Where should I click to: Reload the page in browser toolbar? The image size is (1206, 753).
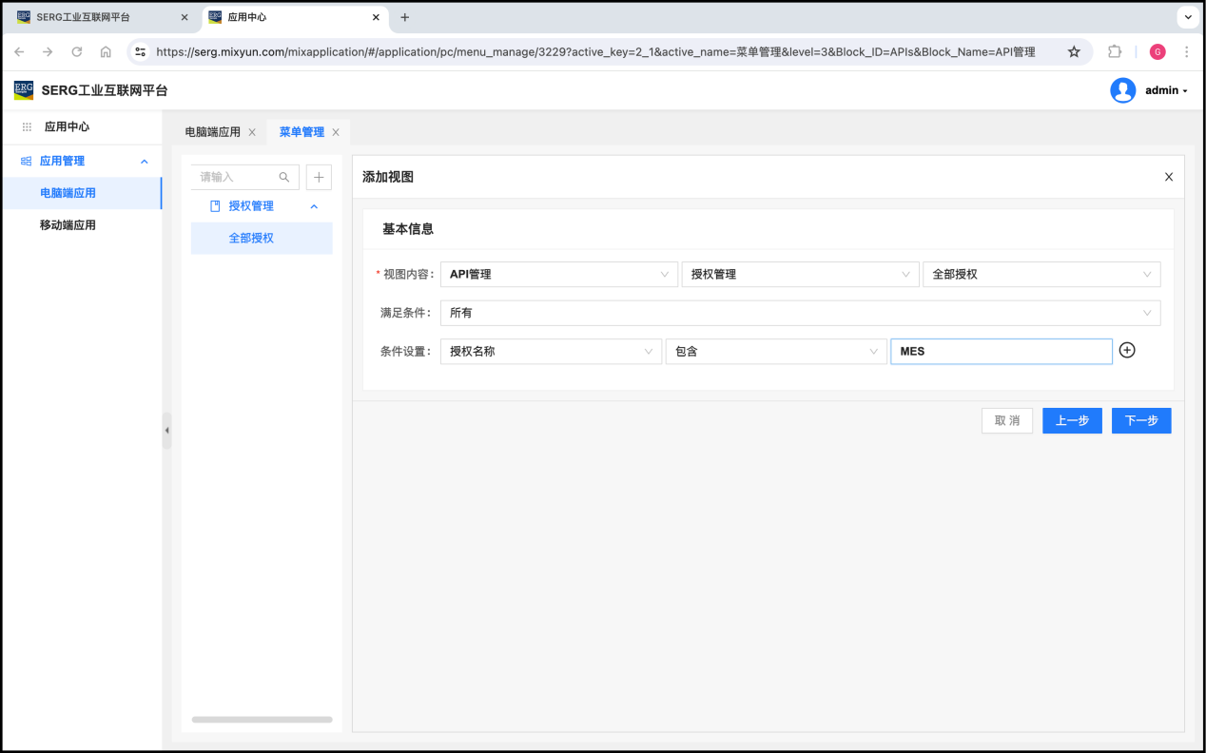[x=77, y=52]
